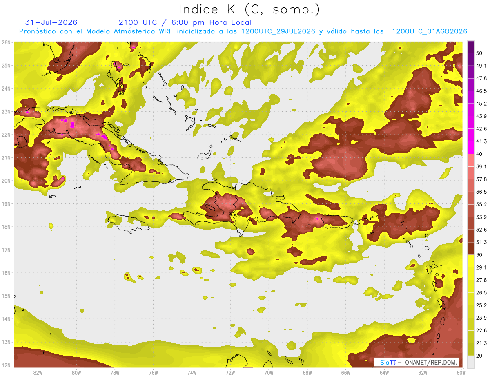Click the bright yellow swatch between 29.1 and 30
Screen dimensions: 490x378
pos(471,261)
